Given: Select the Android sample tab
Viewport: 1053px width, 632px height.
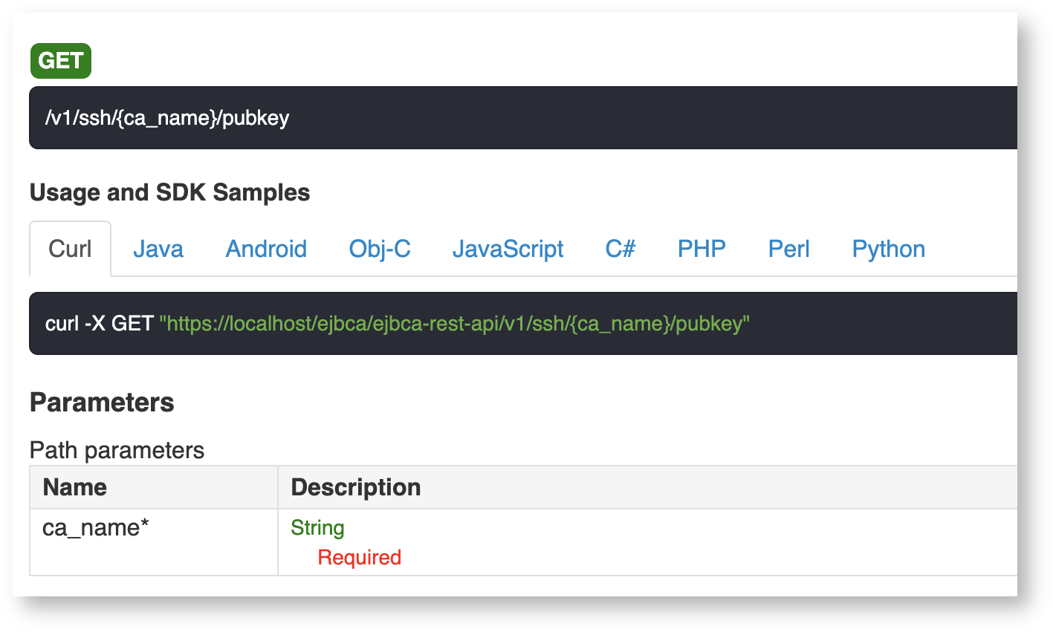Looking at the screenshot, I should tap(266, 249).
